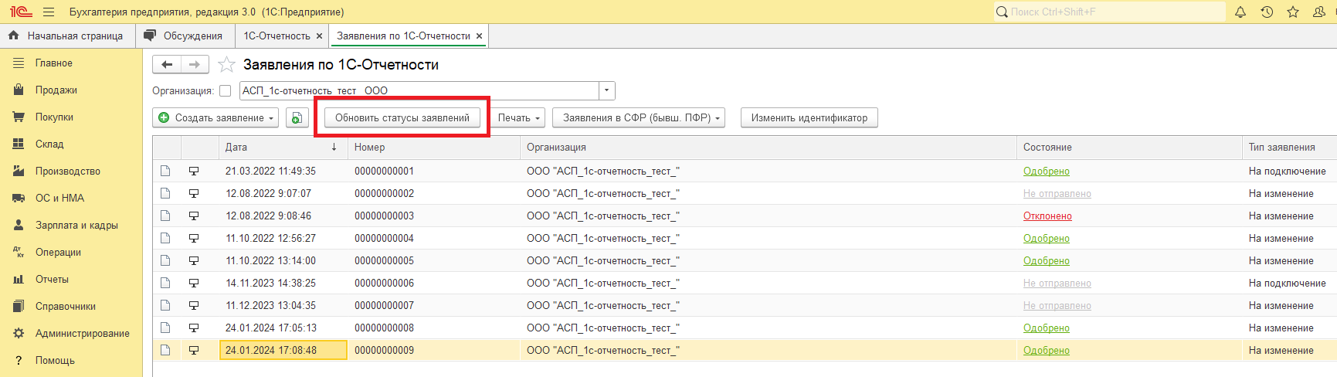Open Одобрено link for application 00000000009
The width and height of the screenshot is (1337, 377).
[x=1047, y=351]
